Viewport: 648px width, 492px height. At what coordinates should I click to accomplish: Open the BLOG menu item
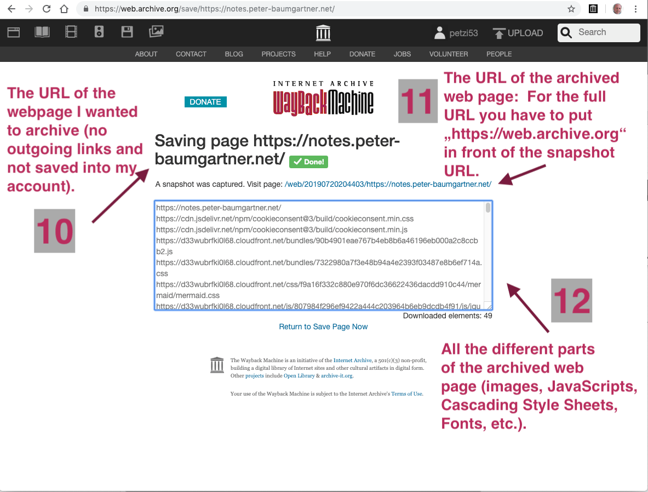(x=234, y=54)
